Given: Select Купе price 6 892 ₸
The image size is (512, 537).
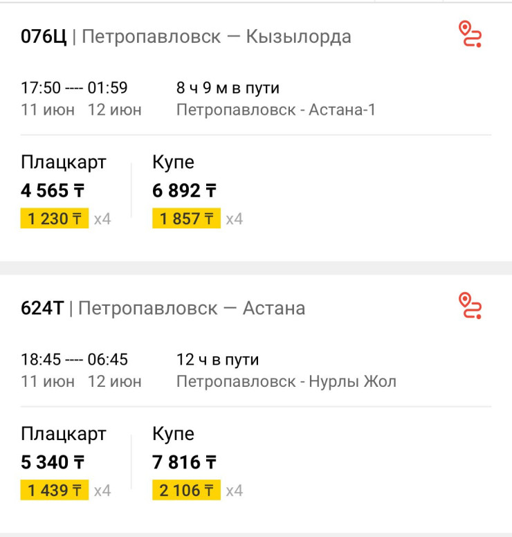Looking at the screenshot, I should (x=184, y=190).
